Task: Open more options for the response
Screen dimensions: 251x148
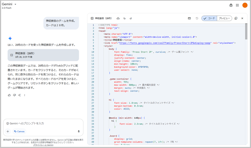Action: (24, 95)
